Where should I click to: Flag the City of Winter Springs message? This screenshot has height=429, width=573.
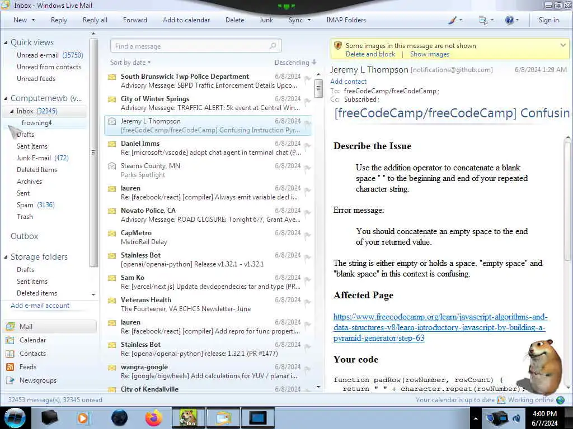[x=308, y=101]
